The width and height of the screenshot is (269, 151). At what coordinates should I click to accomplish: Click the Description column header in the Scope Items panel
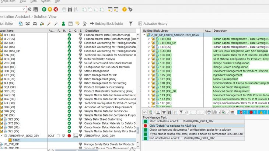(x=92, y=31)
